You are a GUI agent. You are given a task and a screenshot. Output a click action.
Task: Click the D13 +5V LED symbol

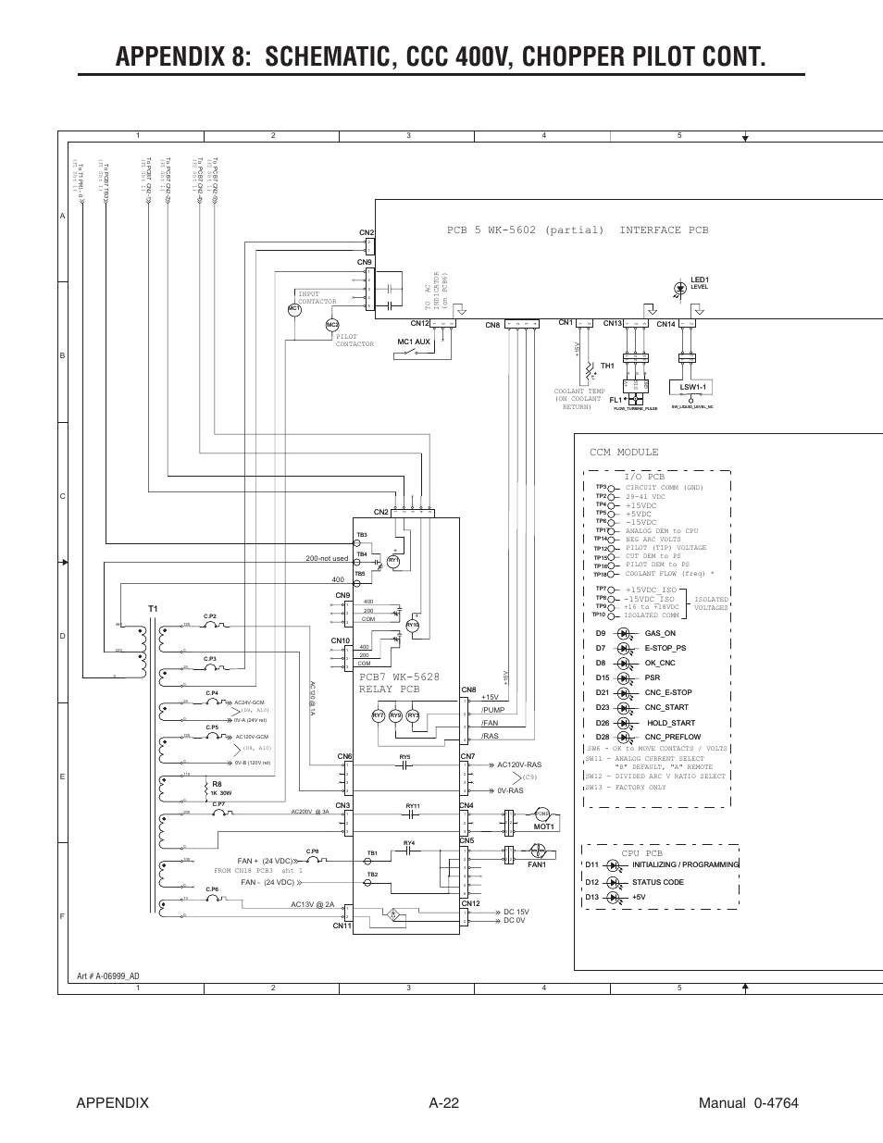[x=612, y=897]
